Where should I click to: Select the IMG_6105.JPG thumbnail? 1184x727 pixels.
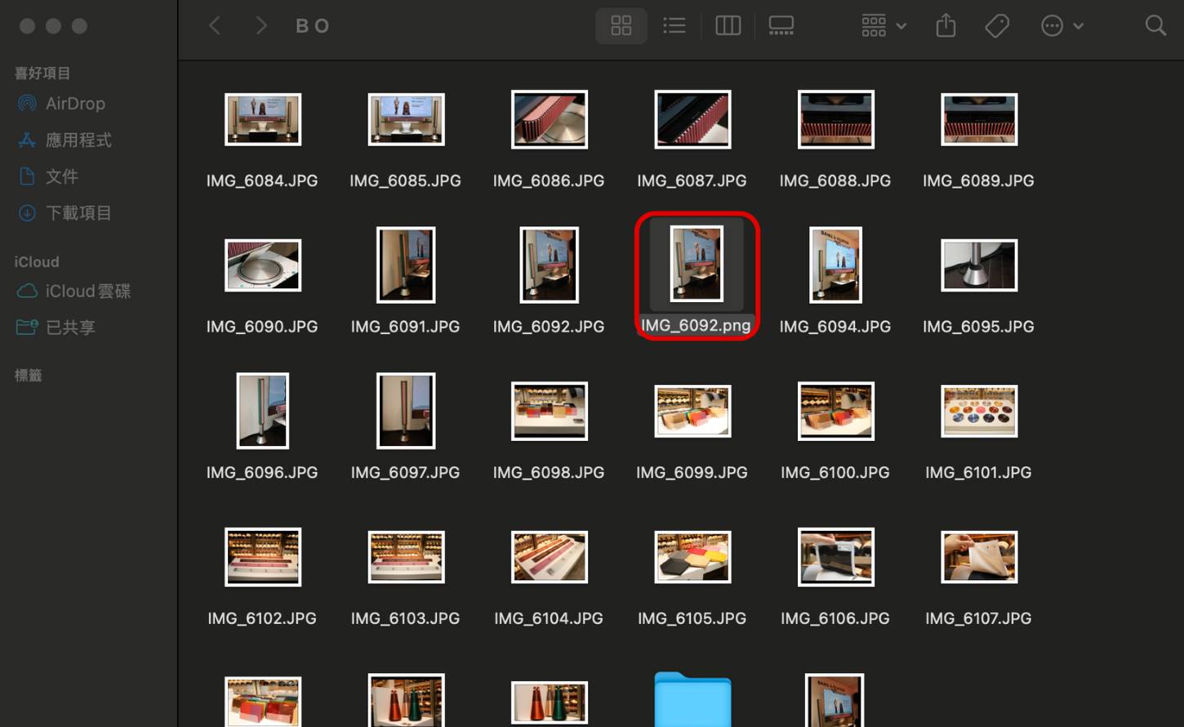coord(692,557)
